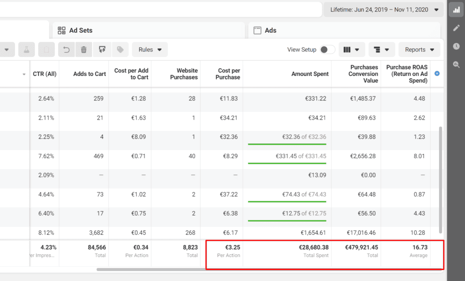Select the €89.63 conversion value cell
The height and width of the screenshot is (281, 465).
point(366,118)
